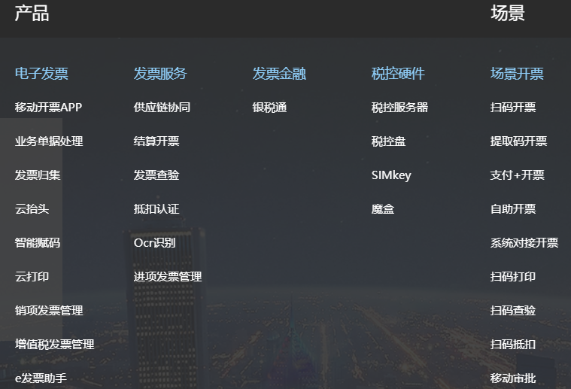Open 增值税发票管理 link
This screenshot has width=571, height=389.
click(54, 345)
